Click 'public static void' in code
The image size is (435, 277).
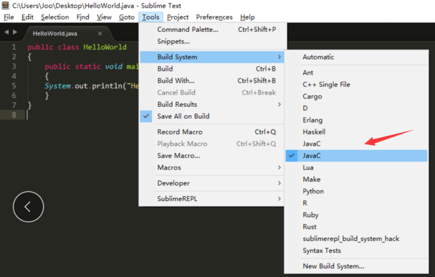click(x=84, y=66)
